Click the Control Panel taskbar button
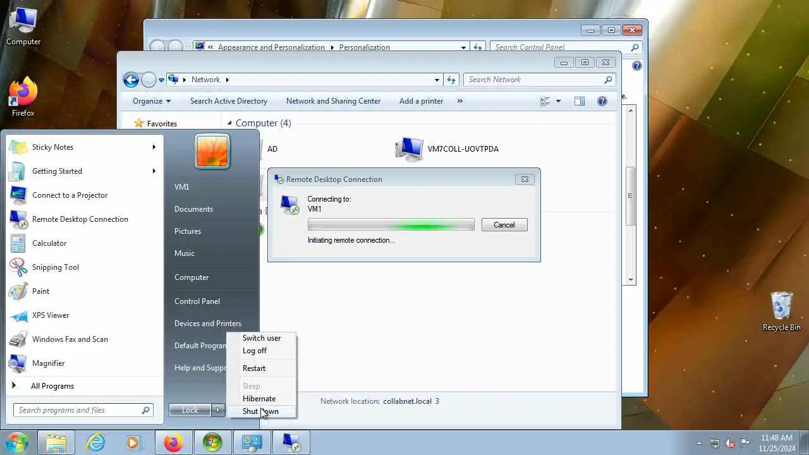This screenshot has width=809, height=455. pos(252,442)
